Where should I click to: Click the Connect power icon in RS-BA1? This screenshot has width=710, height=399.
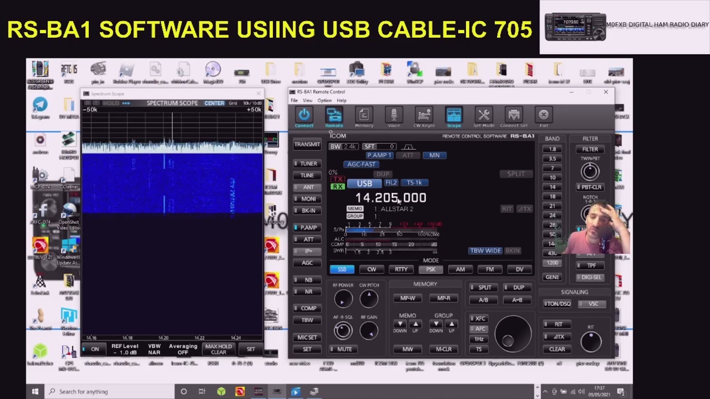point(304,115)
